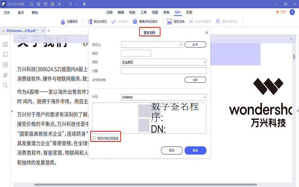Click the print icon in title bar

coord(53,4)
